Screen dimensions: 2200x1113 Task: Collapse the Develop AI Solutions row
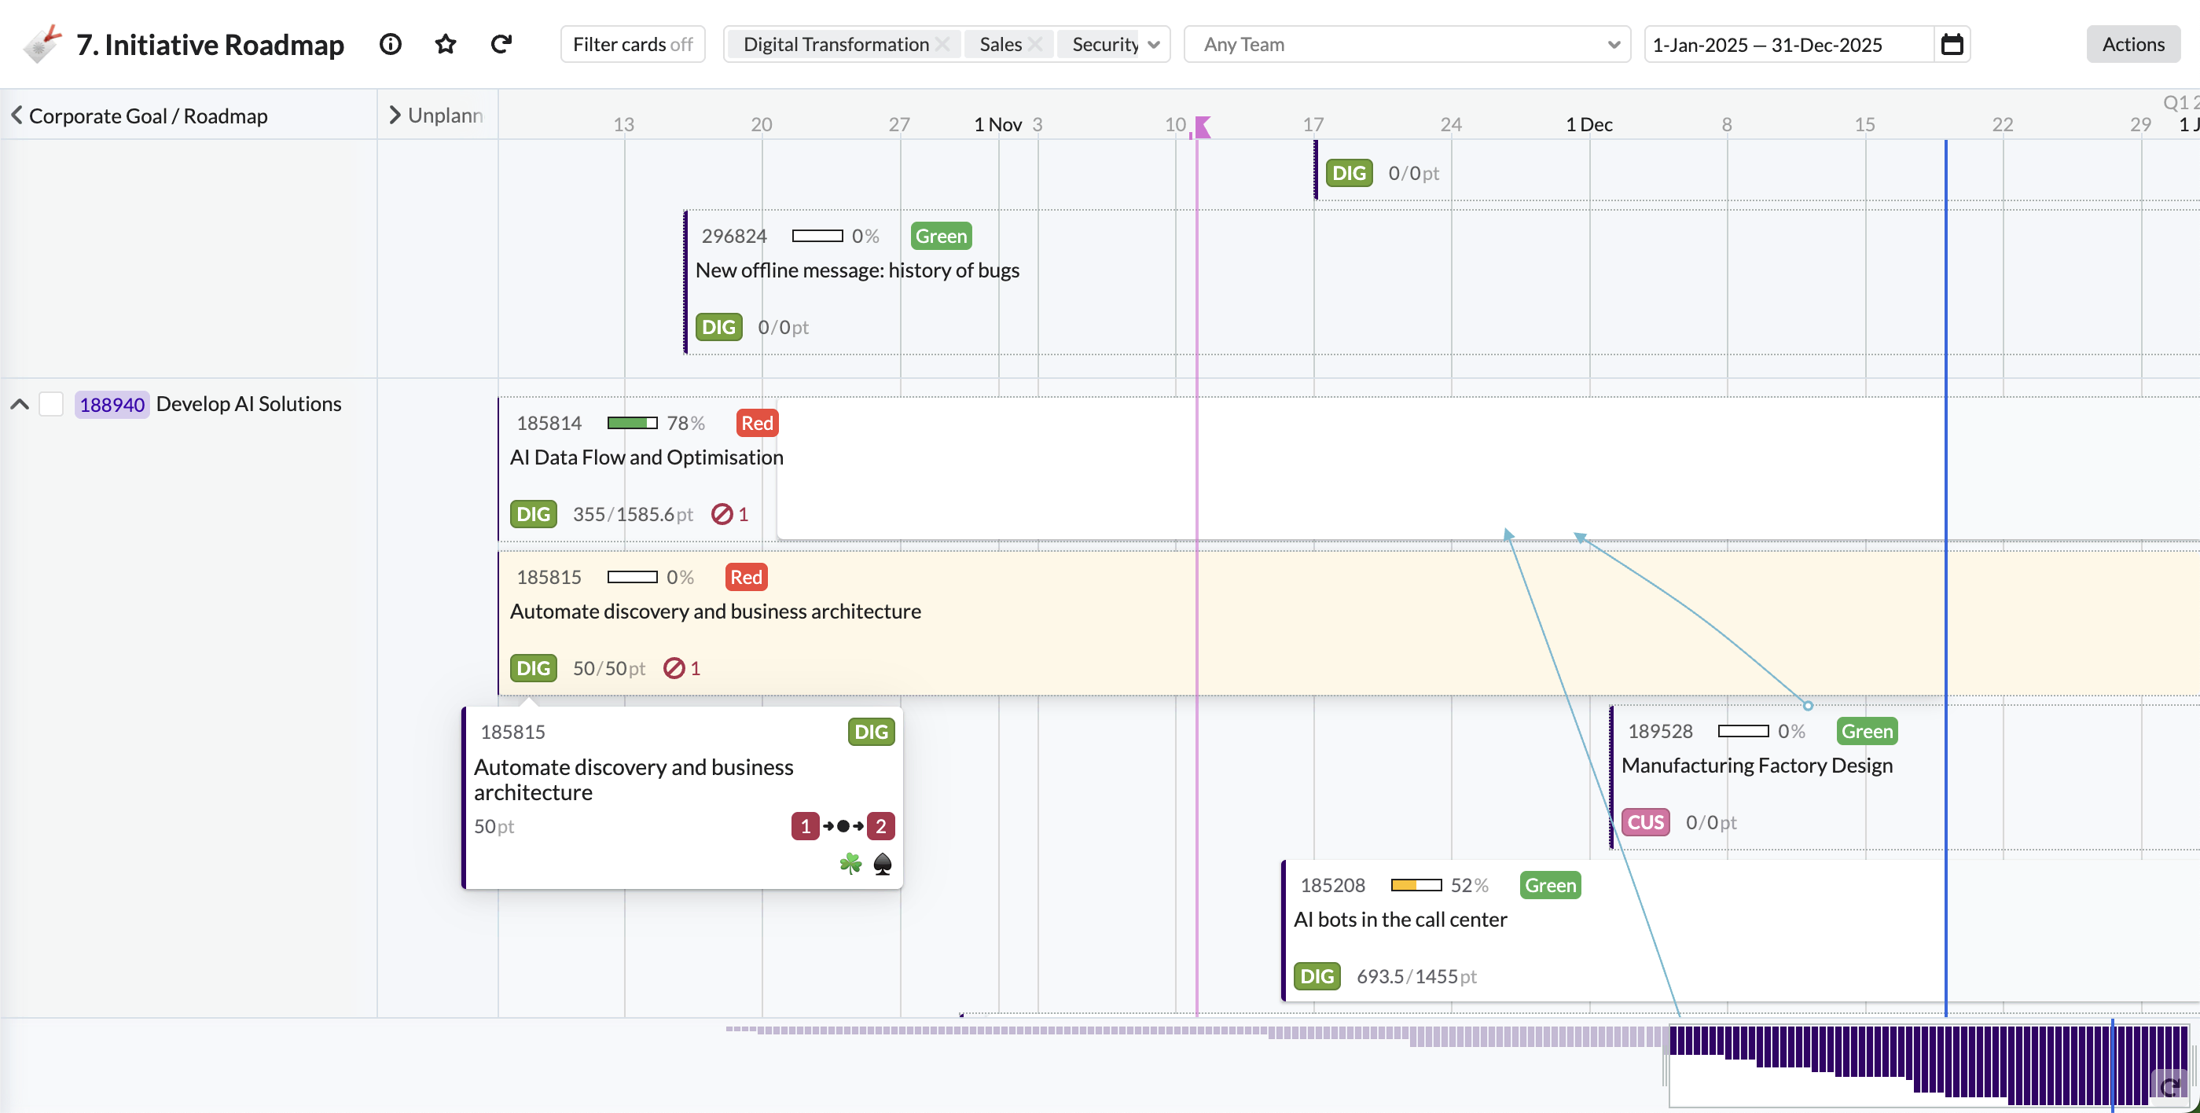click(20, 404)
